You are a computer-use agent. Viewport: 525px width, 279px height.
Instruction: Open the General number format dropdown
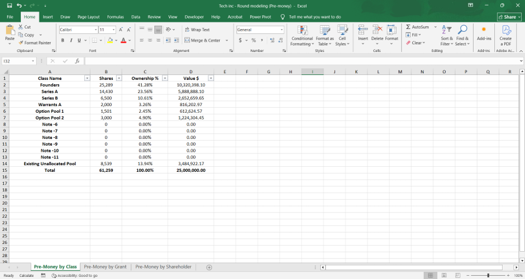tap(281, 30)
